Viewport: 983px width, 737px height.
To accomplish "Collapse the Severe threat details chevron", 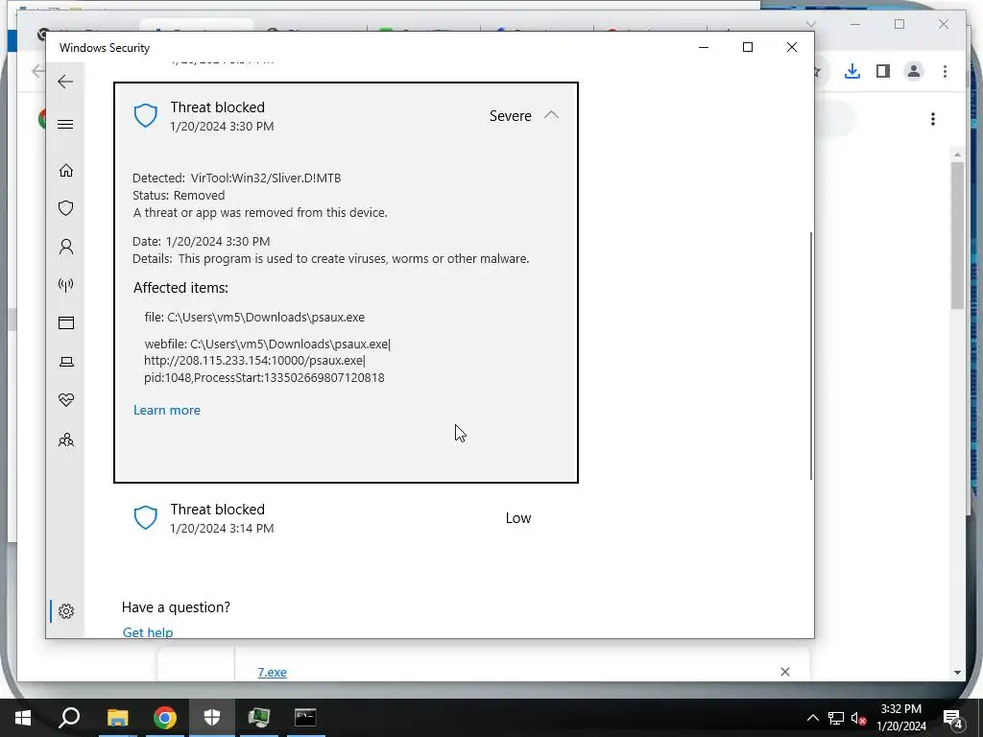I will [551, 115].
